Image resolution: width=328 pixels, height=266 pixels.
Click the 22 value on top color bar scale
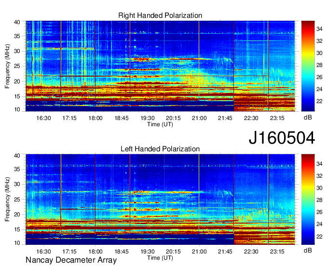(x=319, y=101)
